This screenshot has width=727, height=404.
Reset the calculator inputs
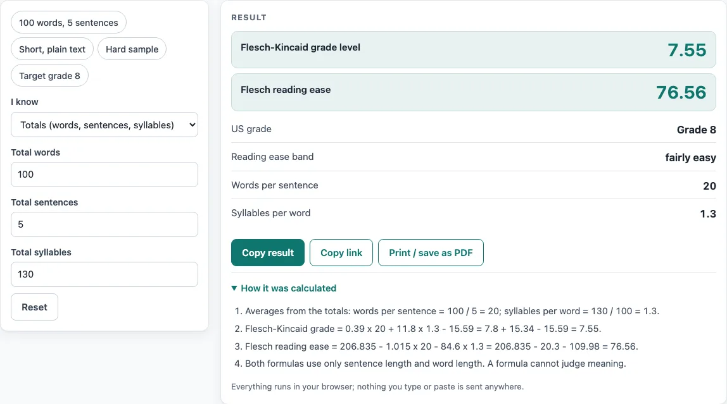click(x=34, y=307)
